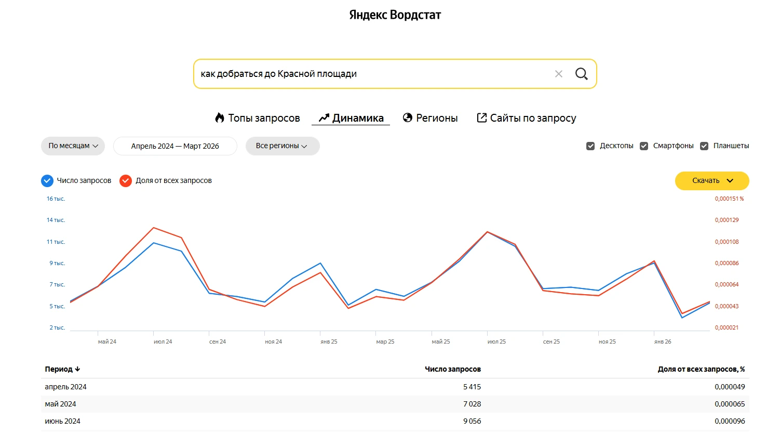Viewport: 780px width, 446px height.
Task: Click the Яндекс Вордстат logo
Action: coord(395,15)
